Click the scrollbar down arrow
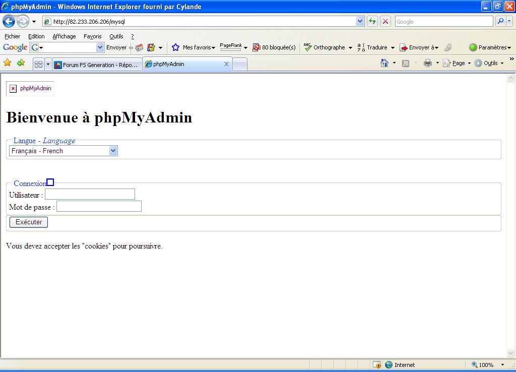The height and width of the screenshot is (372, 516). pos(511,353)
